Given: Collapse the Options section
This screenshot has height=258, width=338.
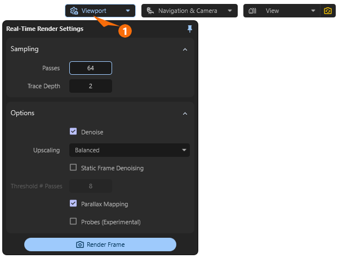Looking at the screenshot, I should pos(185,114).
